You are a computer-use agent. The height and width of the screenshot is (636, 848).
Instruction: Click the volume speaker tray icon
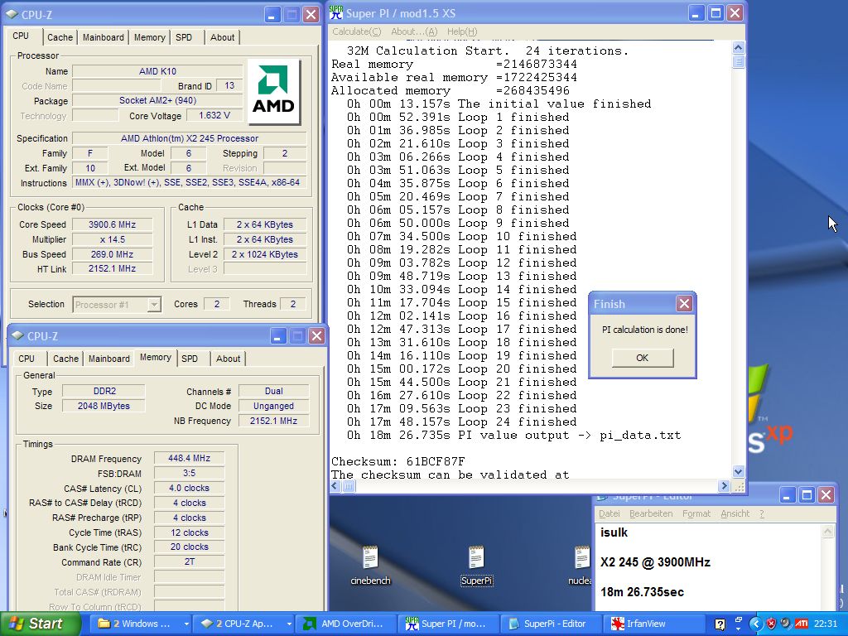786,624
